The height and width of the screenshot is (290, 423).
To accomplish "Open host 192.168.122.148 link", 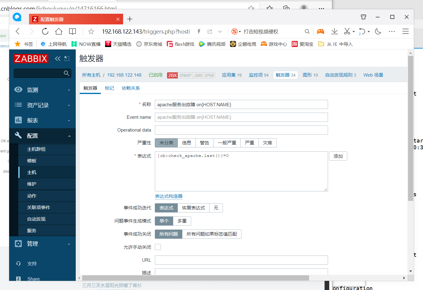I will click(x=124, y=75).
